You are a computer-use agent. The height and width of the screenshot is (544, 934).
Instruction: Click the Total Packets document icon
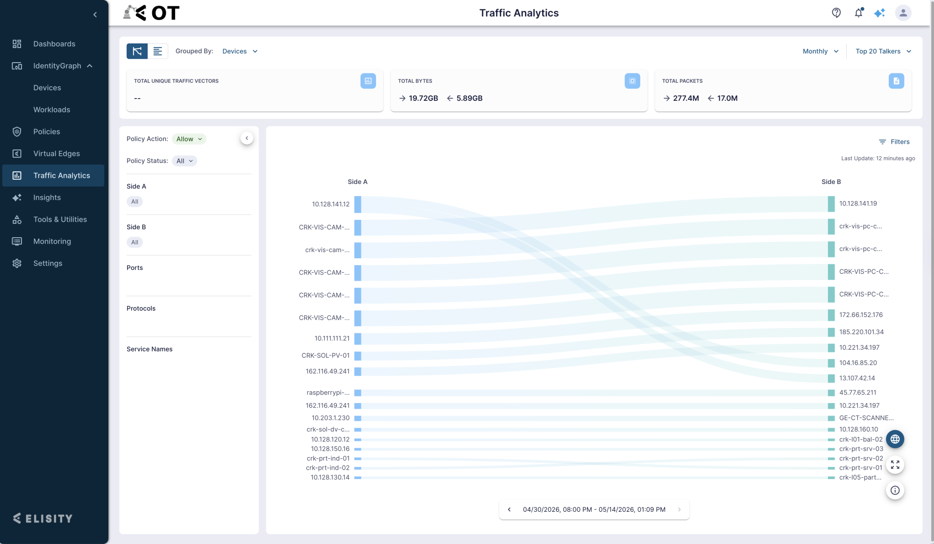click(896, 81)
